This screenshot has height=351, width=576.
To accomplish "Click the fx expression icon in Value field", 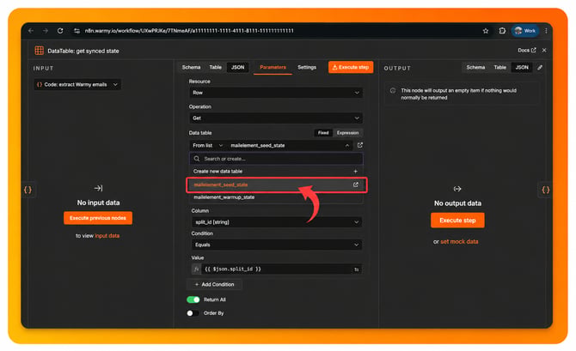I will [196, 269].
